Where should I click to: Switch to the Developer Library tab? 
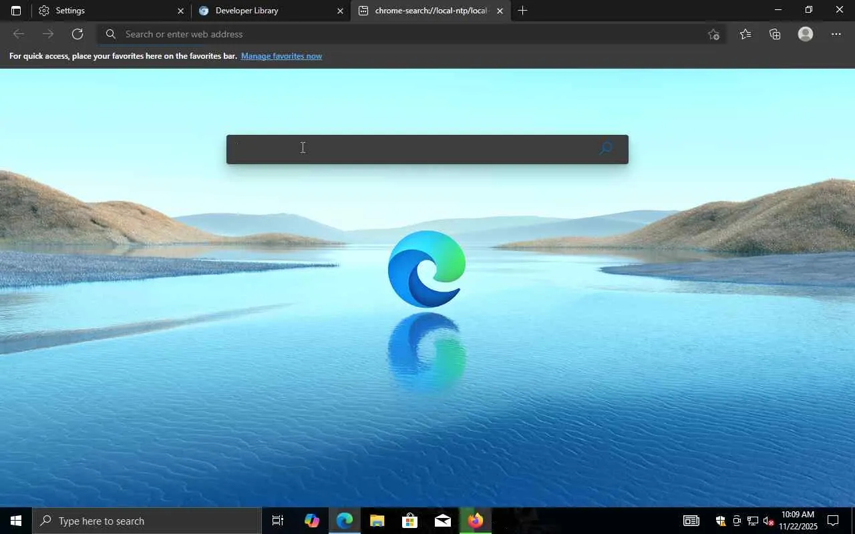point(271,11)
